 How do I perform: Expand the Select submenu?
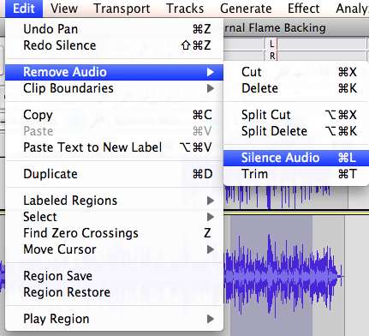point(114,217)
